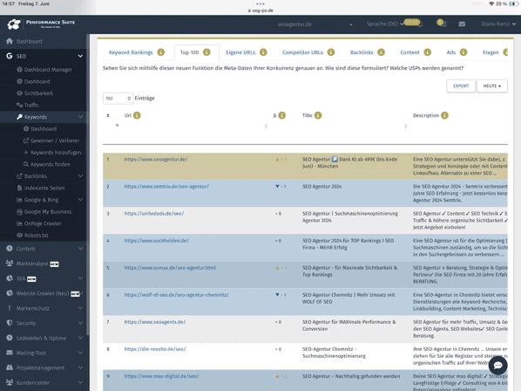Click info icon next to Competitor URLs tab
This screenshot has width=521, height=391.
[x=331, y=52]
